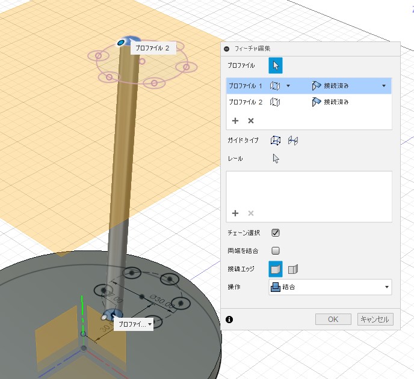Click 接続済み condition icon in プロファイル 2 row
This screenshot has height=379, width=414.
coord(316,102)
